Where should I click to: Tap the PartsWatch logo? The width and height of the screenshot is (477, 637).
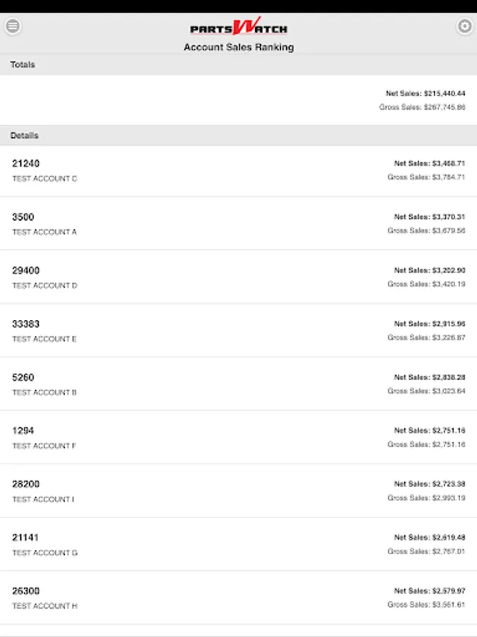pyautogui.click(x=239, y=27)
